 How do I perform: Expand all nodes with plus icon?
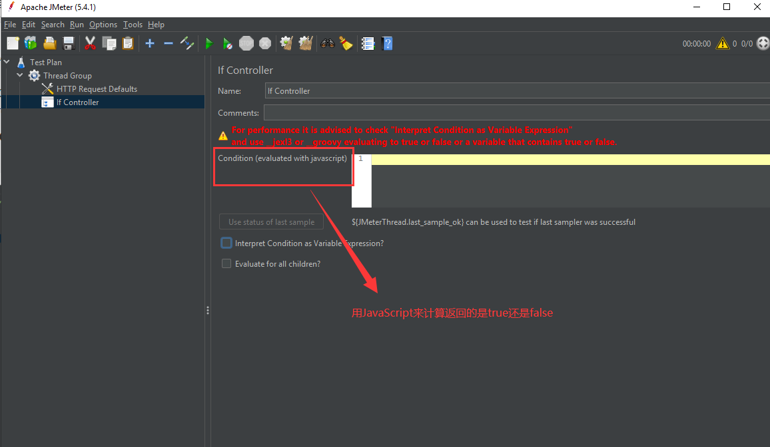pos(150,44)
